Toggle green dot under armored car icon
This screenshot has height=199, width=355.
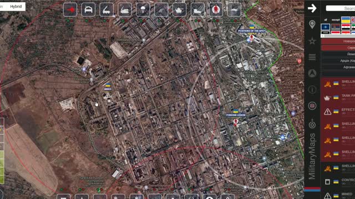point(86,20)
